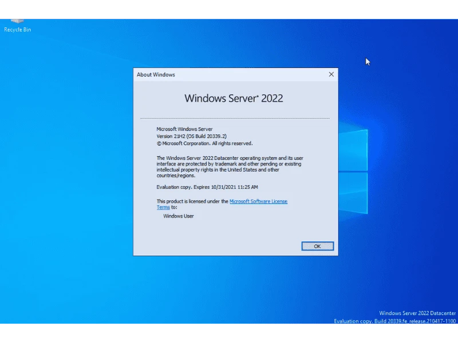Viewport: 458px width, 343px height.
Task: Click the '© Microsoft Corporation. All rights reserved.' line
Action: point(204,143)
